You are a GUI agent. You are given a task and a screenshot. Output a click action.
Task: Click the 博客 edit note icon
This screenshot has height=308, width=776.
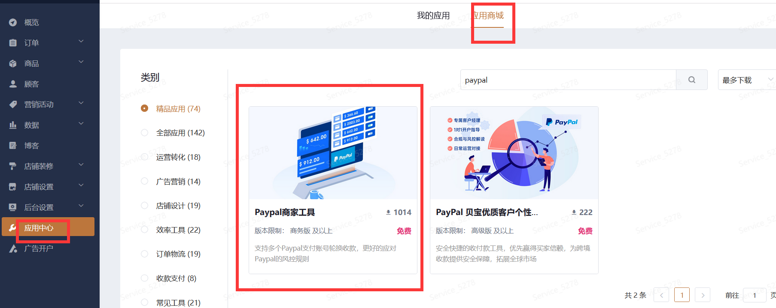click(x=13, y=146)
